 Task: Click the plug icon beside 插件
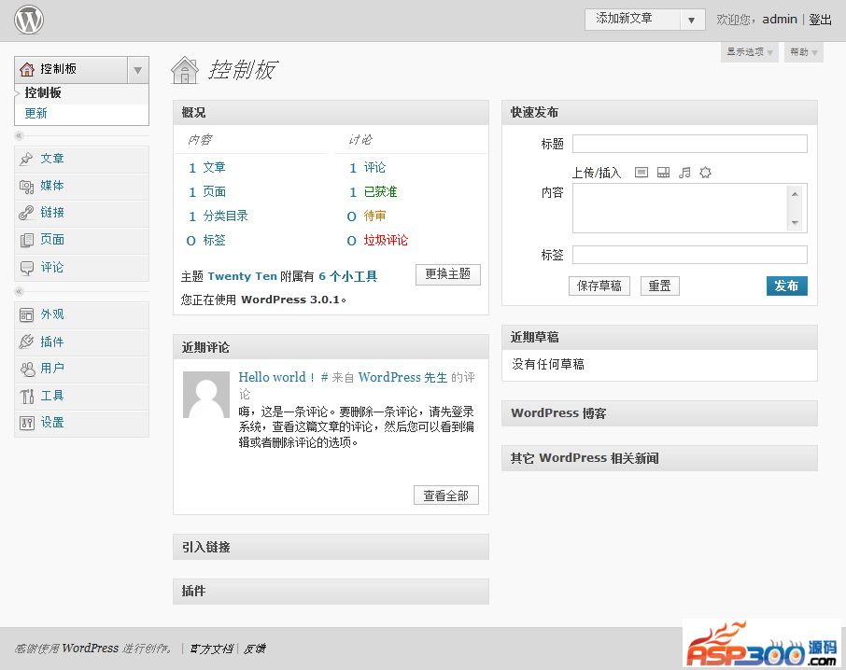pos(26,342)
